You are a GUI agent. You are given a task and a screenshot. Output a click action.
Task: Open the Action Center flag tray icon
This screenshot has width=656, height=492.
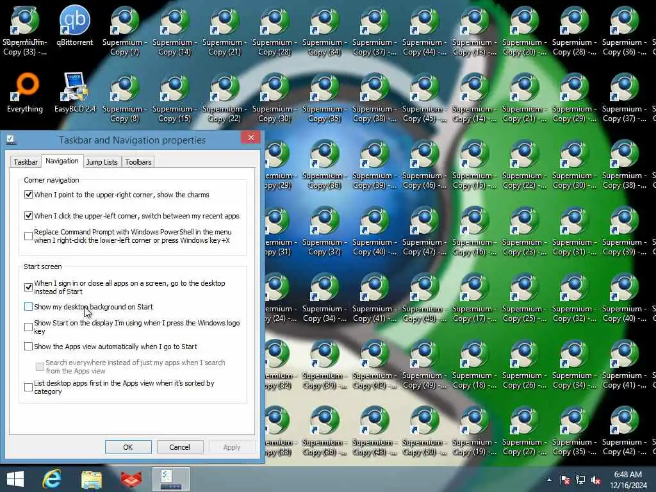(565, 480)
